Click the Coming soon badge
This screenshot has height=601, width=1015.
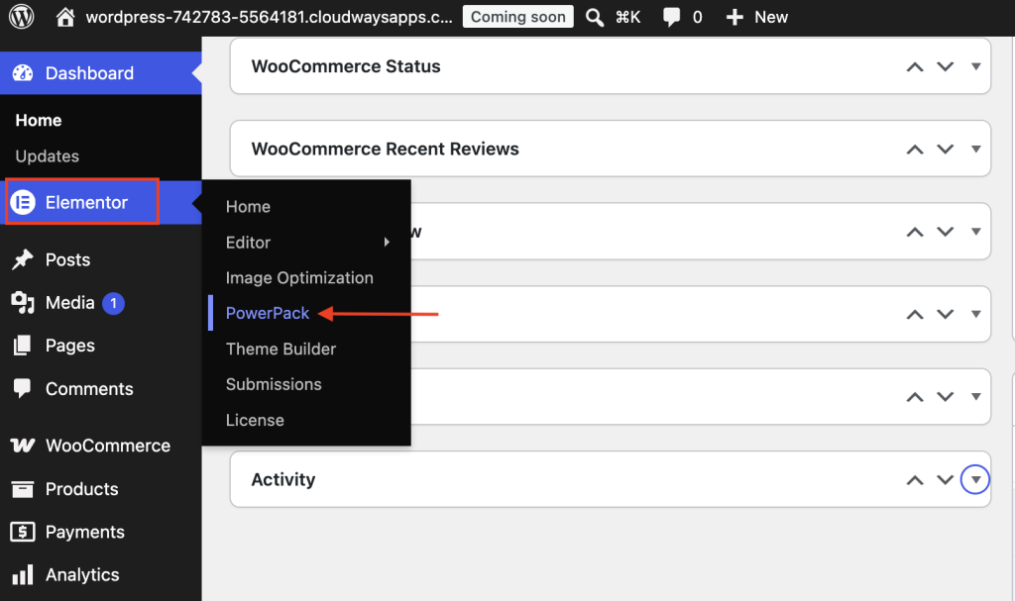coord(517,17)
